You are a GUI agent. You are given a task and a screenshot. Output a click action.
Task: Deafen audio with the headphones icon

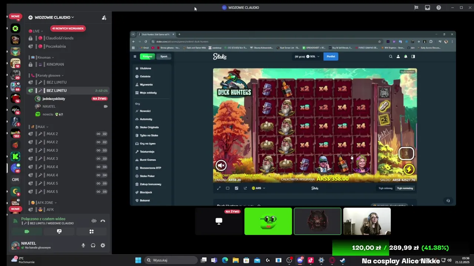coord(93,245)
